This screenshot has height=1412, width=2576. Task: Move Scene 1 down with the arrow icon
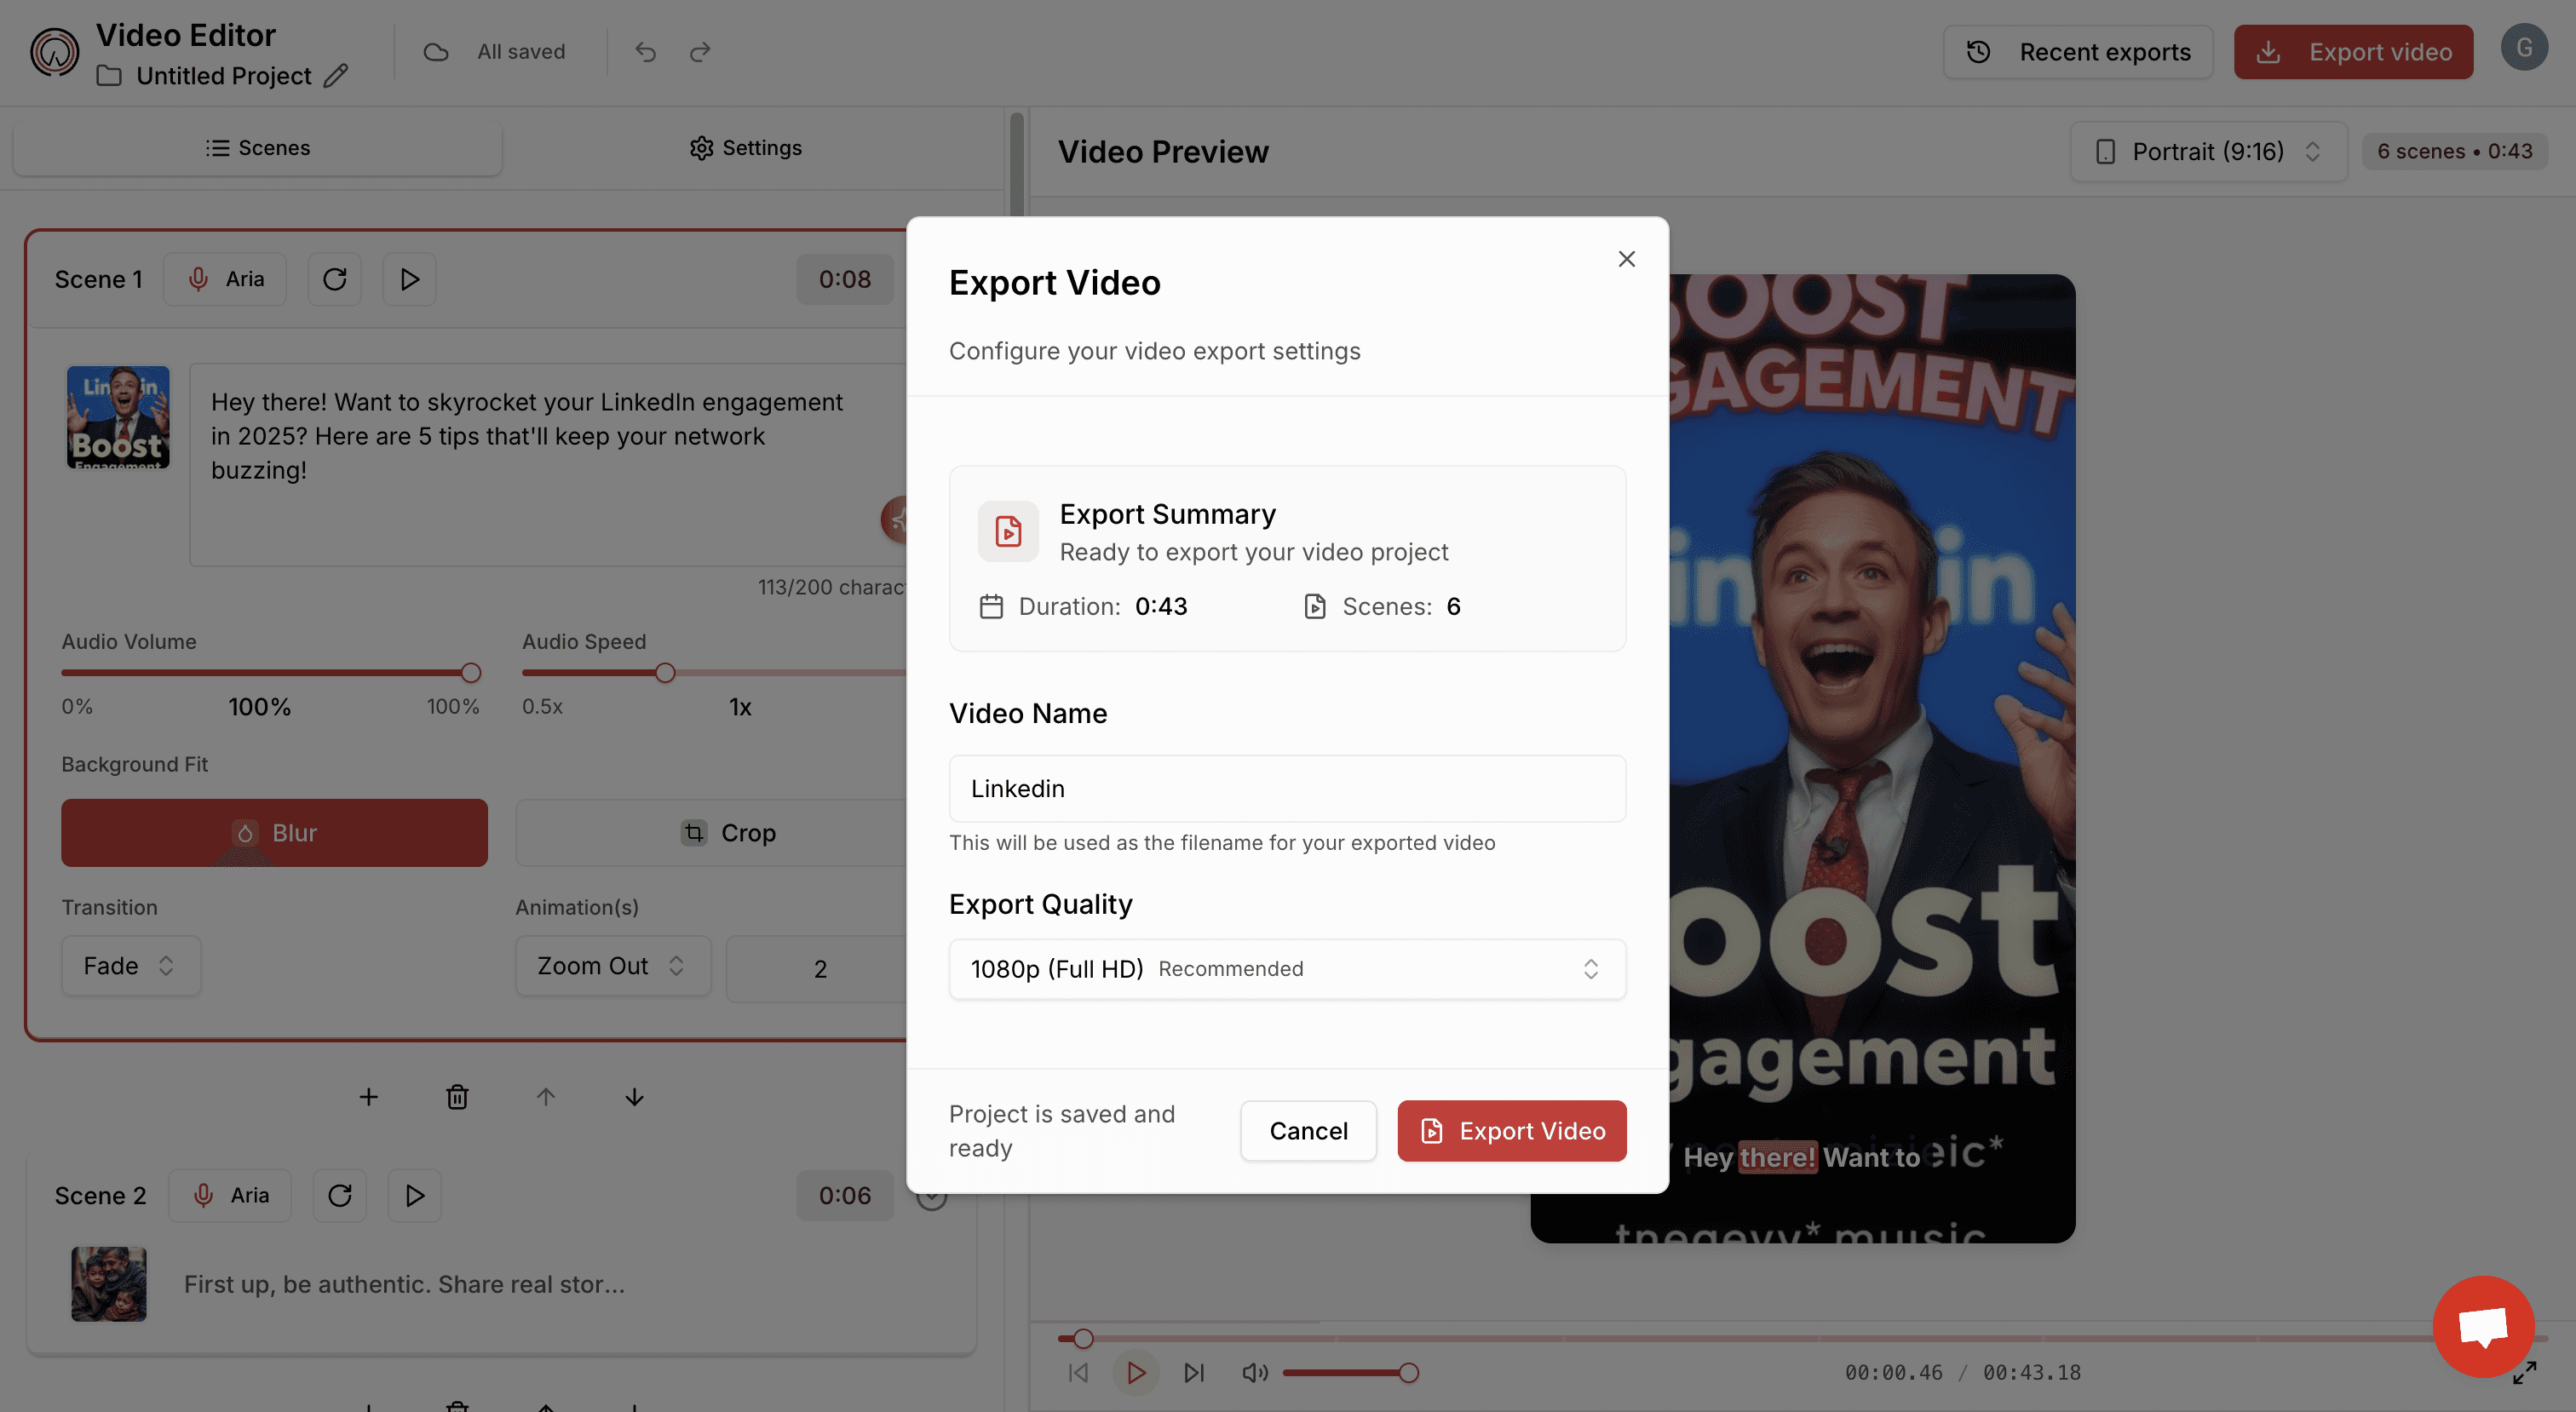pos(634,1097)
